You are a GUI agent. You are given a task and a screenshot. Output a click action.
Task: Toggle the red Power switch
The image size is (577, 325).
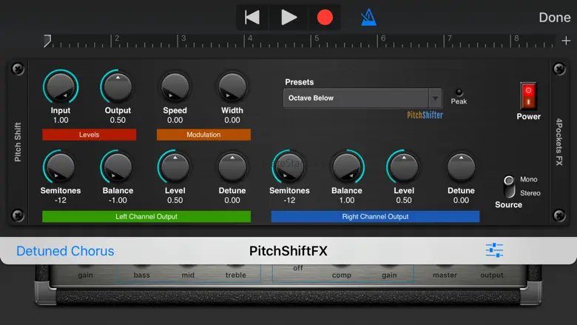pyautogui.click(x=528, y=96)
